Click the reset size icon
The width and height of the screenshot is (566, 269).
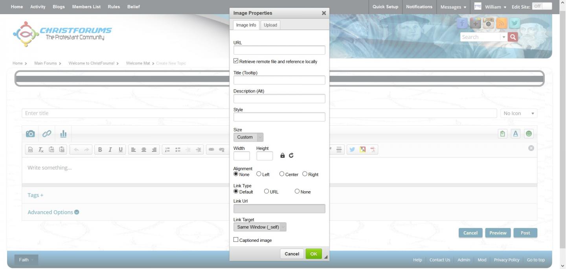point(291,155)
